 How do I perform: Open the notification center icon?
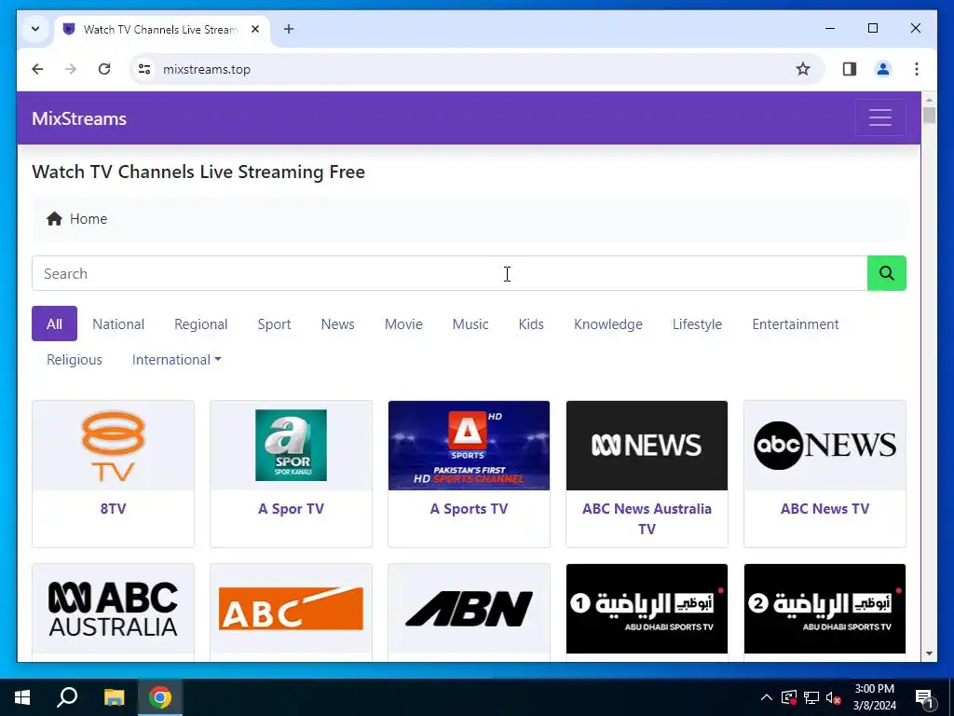[x=924, y=697]
